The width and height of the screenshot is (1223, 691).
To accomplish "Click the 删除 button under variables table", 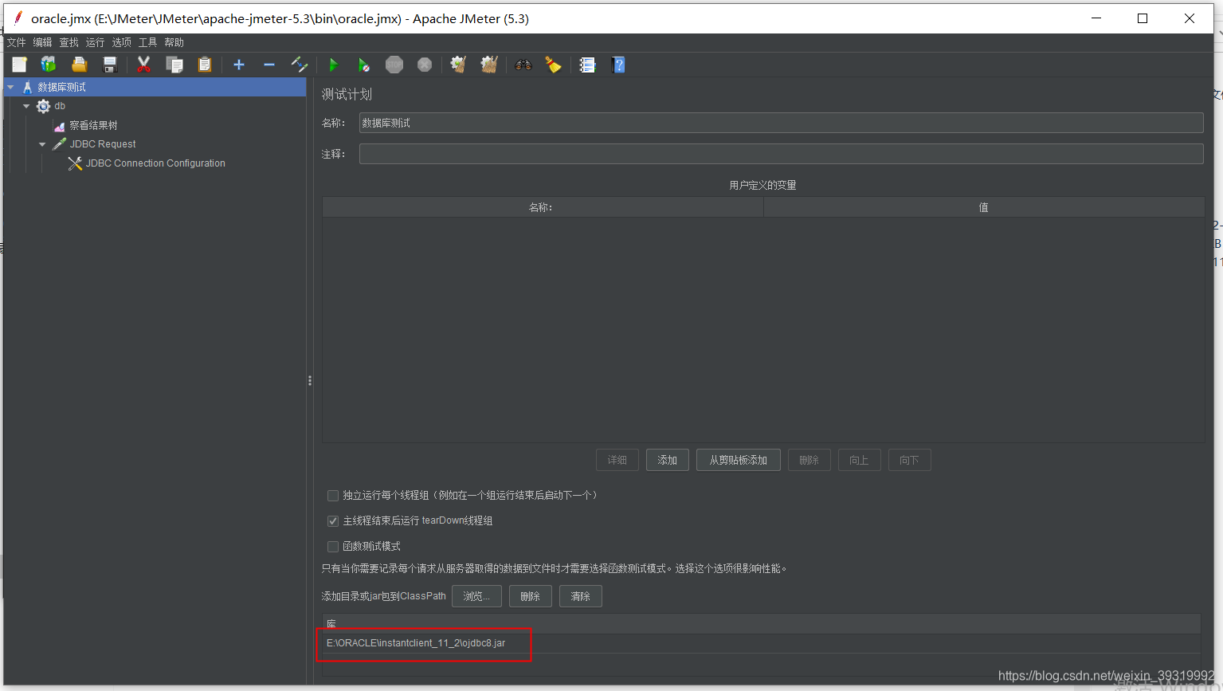I will pyautogui.click(x=809, y=460).
